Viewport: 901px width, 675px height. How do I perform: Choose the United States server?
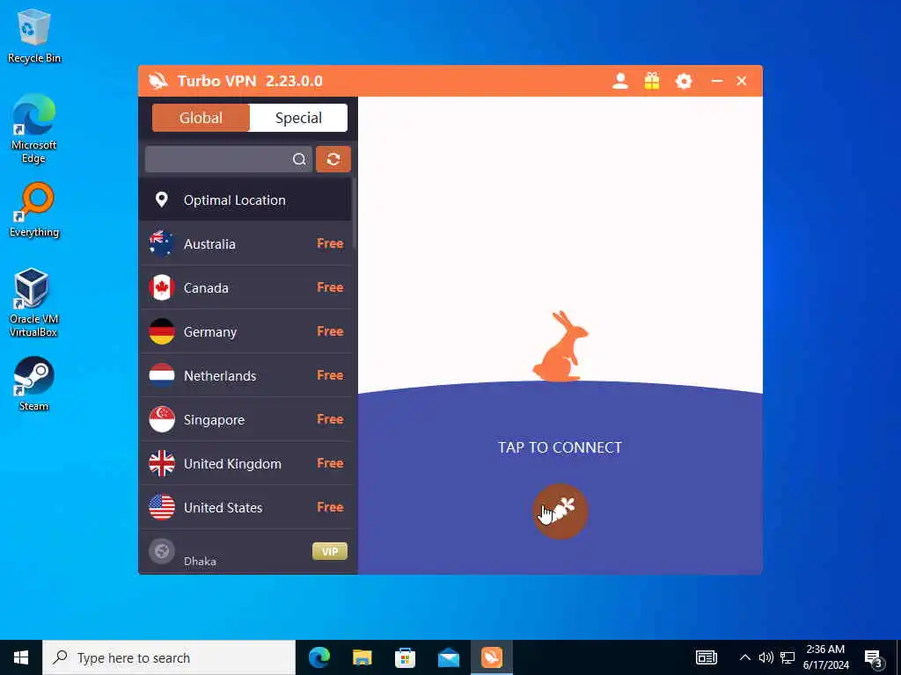coord(245,507)
